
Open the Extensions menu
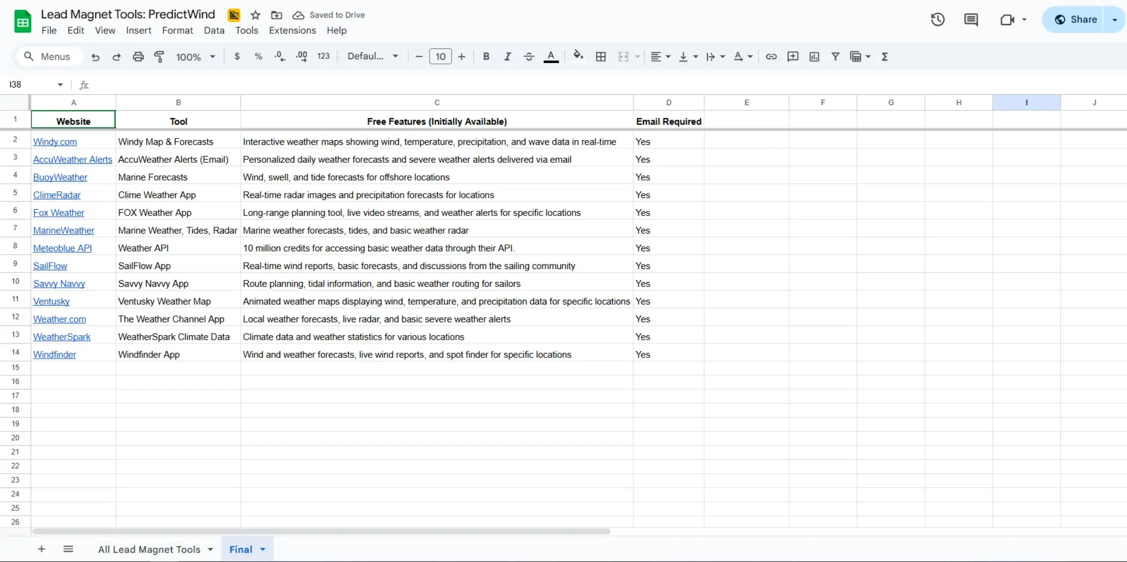coord(292,30)
